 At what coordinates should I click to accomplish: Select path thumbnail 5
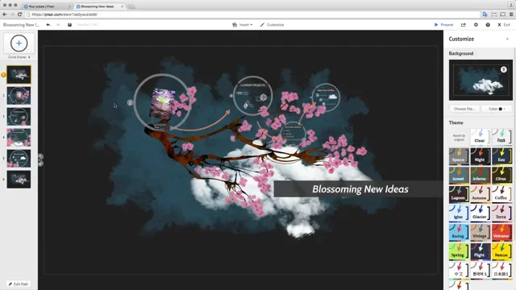19,159
